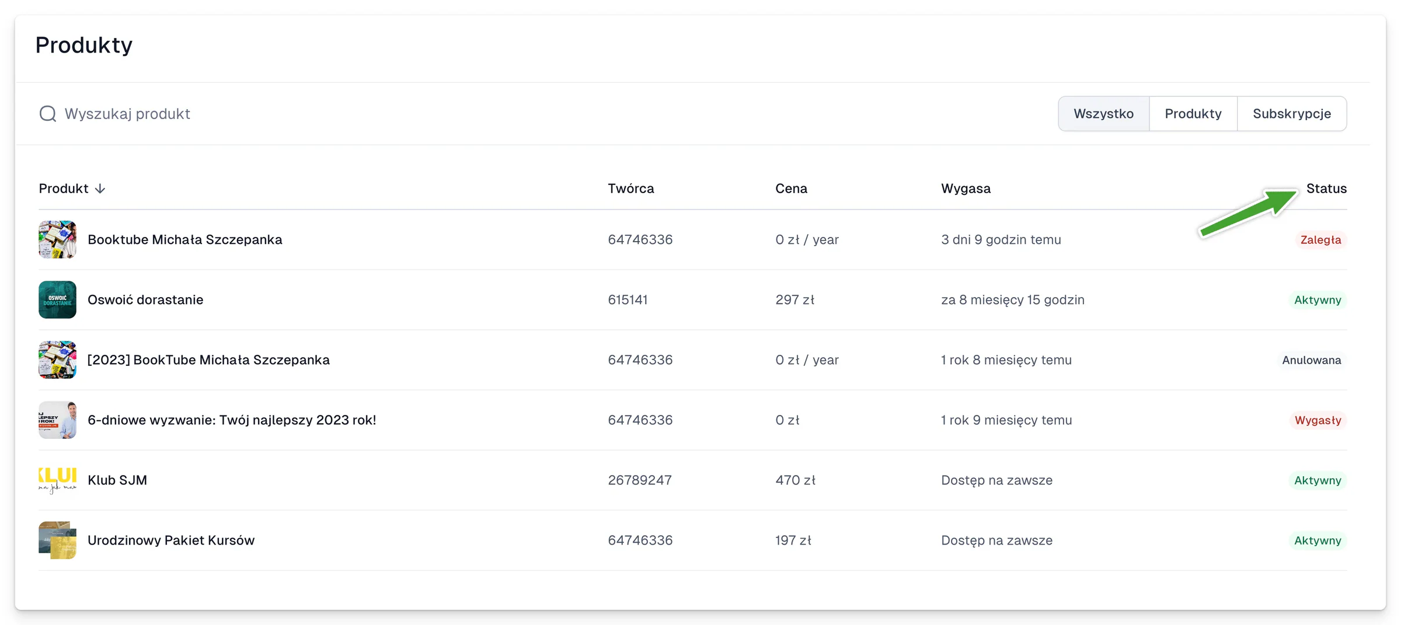Click the Zaległa status badge
Viewport: 1401px width, 625px height.
tap(1320, 239)
